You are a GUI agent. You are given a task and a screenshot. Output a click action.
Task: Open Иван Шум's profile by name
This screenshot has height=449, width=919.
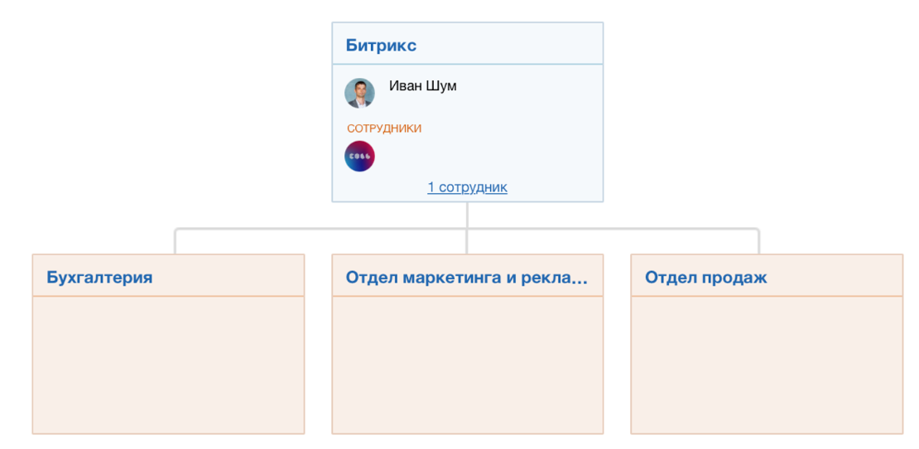[x=422, y=86]
